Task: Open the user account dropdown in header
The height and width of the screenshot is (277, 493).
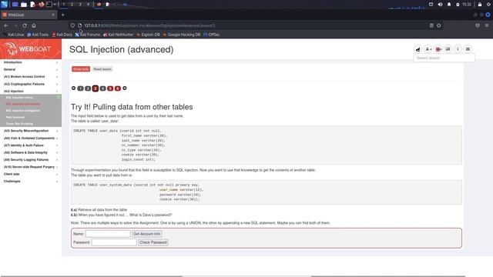Action: pyautogui.click(x=428, y=49)
